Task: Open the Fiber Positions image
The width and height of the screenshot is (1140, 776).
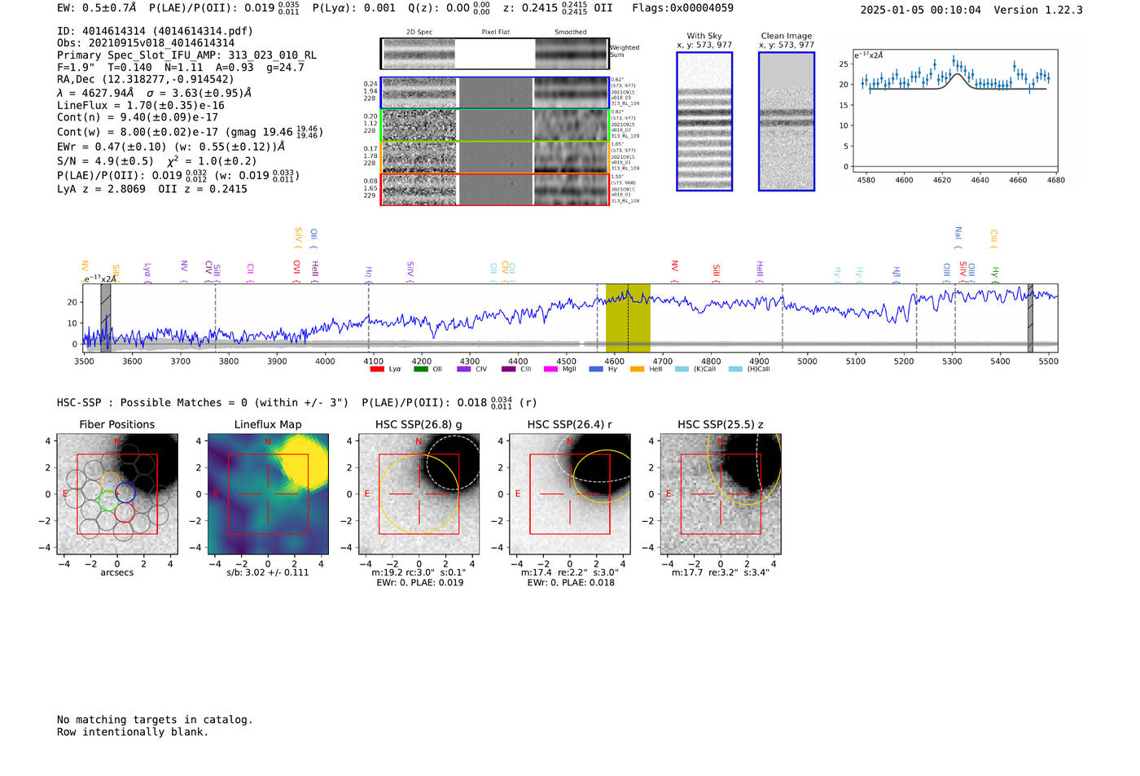Action: pyautogui.click(x=117, y=494)
